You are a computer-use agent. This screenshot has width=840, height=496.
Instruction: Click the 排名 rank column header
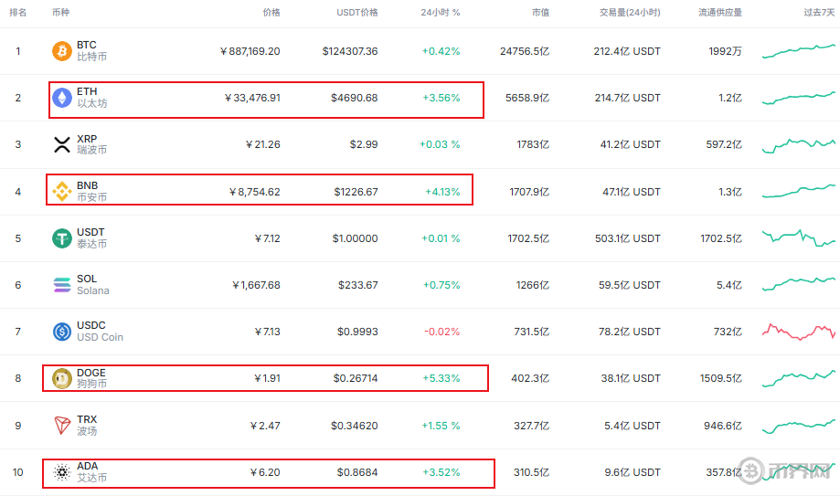pos(17,13)
